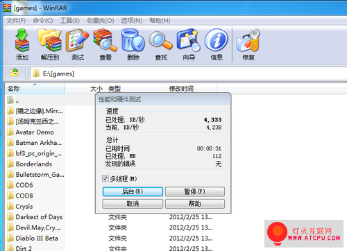The height and width of the screenshot is (251, 347).
Task: Click the 删除 (Delete) trash icon
Action: pos(133,44)
